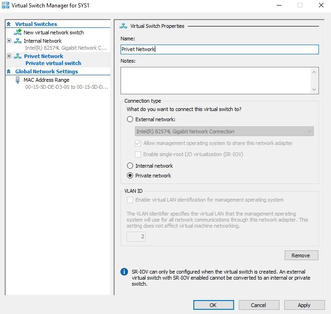
Task: Select the Internal Network tree item
Action: point(43,41)
